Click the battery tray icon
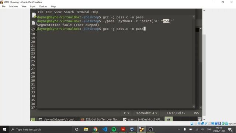The image size is (236, 133). click(191, 129)
